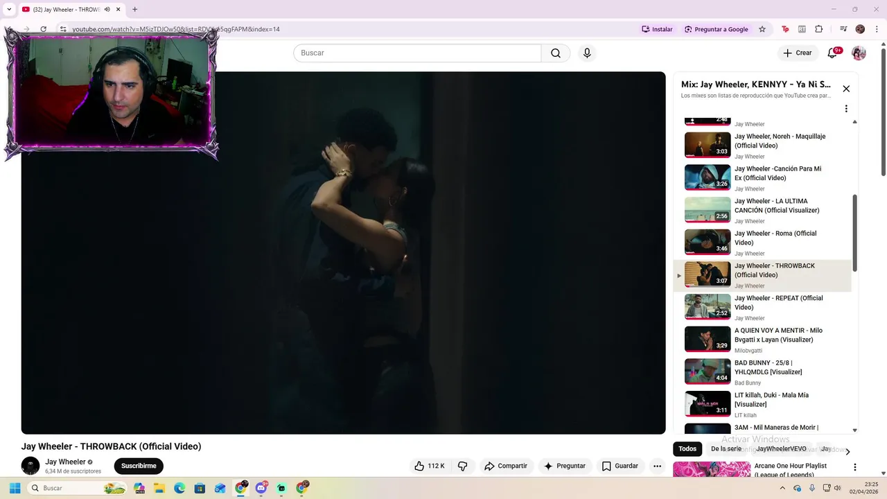This screenshot has width=887, height=499.
Task: Start voice search with the microphone icon
Action: 587,53
